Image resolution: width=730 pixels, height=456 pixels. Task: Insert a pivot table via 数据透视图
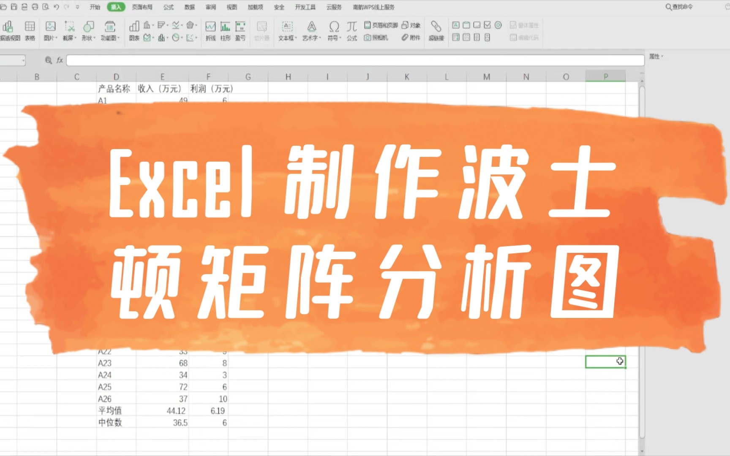click(9, 31)
